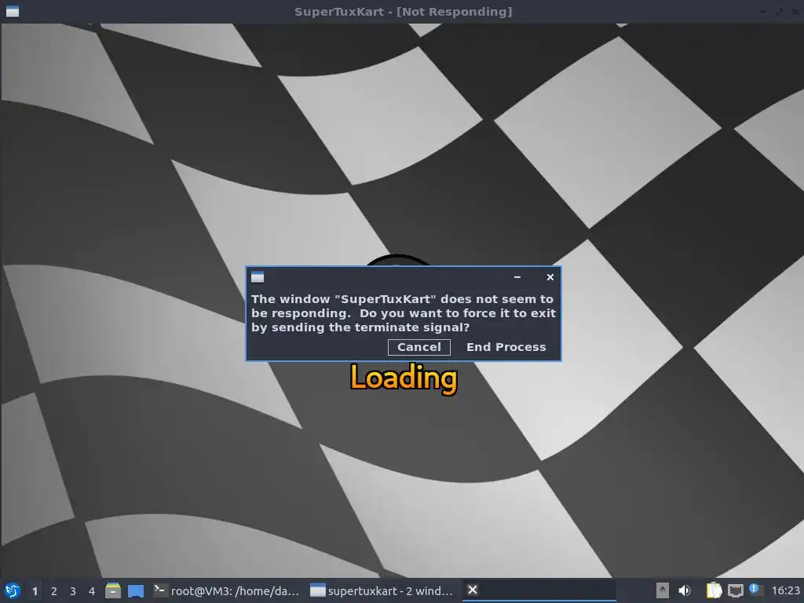Click the 16:23 clock
The width and height of the screenshot is (804, 603).
pyautogui.click(x=785, y=590)
